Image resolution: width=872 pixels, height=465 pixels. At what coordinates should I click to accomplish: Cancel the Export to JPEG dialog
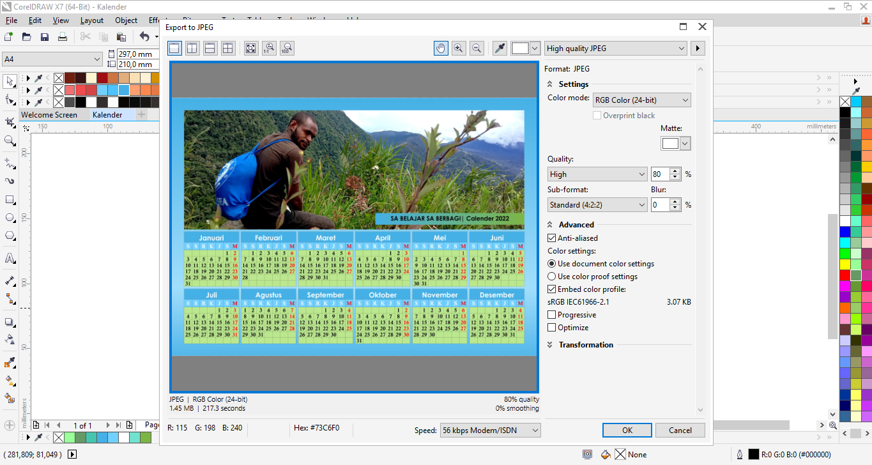click(x=680, y=430)
